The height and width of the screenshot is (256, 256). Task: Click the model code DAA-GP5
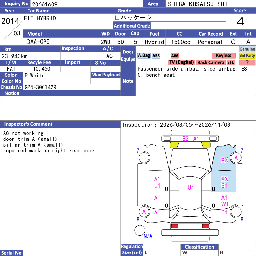coord(38,42)
